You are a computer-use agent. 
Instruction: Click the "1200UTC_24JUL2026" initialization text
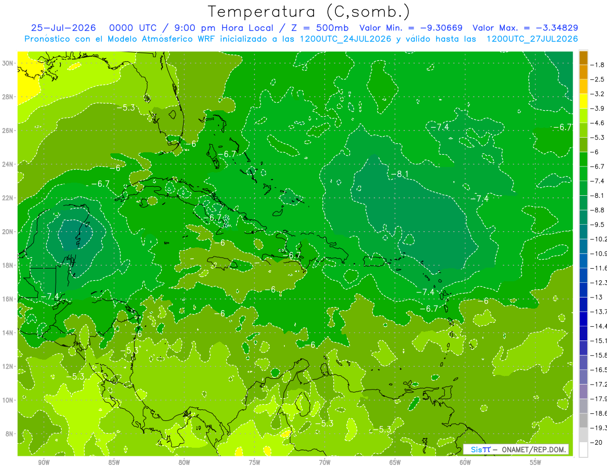point(345,39)
